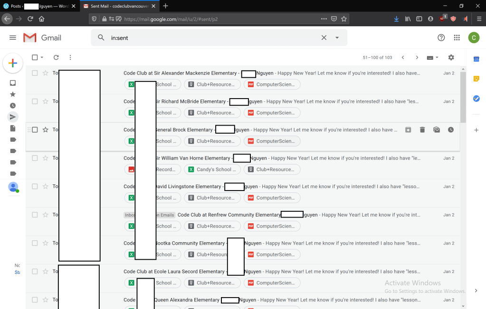The width and height of the screenshot is (486, 309).
Task: Click the Refresh icon in mail toolbar
Action: coord(56,57)
